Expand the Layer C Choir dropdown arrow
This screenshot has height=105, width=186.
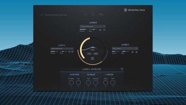point(137,48)
